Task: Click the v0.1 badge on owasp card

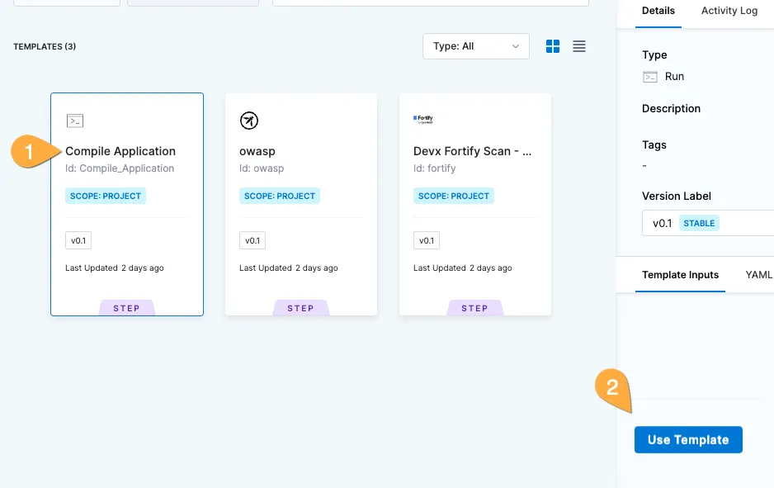Action: [252, 241]
